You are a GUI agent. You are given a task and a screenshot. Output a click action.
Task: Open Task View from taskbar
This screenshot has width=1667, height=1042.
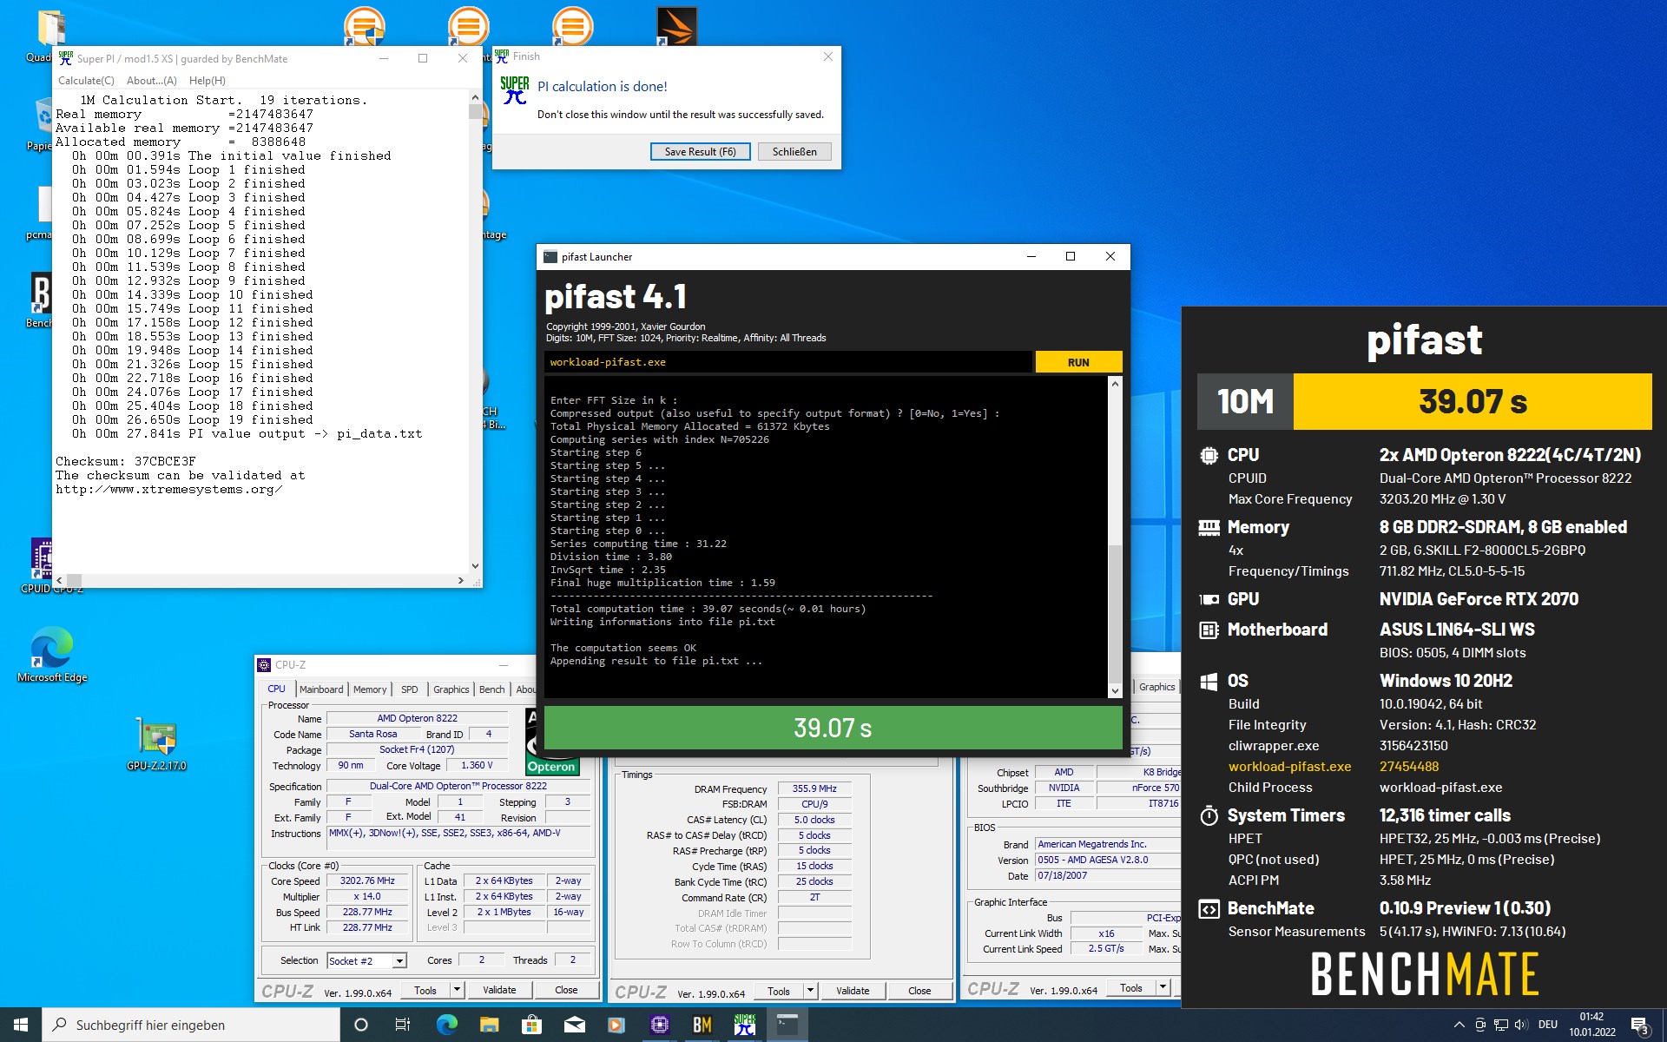403,1025
